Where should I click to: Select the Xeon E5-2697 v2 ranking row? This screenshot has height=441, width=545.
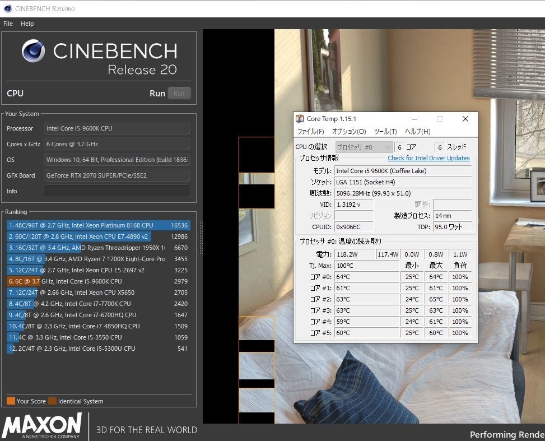99,270
